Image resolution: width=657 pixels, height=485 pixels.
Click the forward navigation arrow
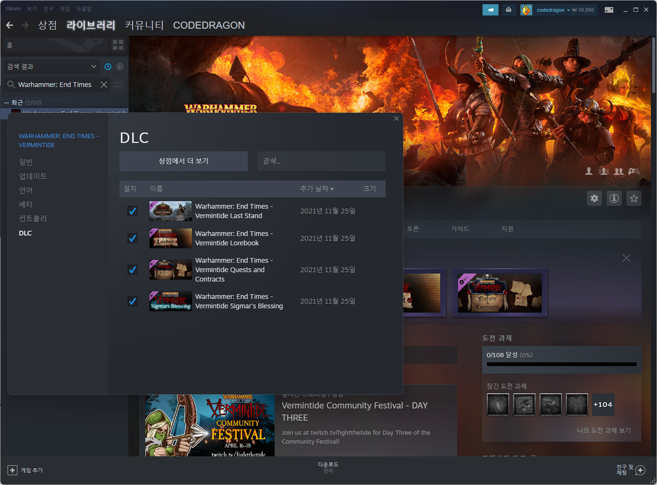(25, 25)
